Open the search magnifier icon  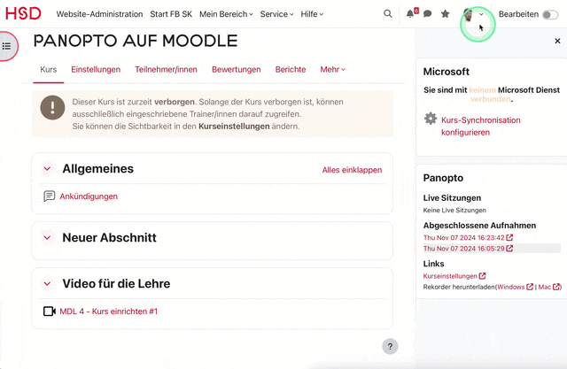point(388,14)
